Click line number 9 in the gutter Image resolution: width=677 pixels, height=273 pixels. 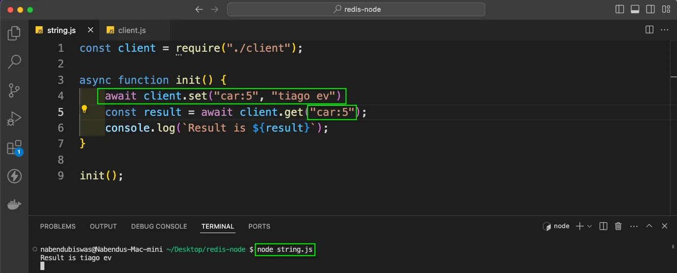61,175
